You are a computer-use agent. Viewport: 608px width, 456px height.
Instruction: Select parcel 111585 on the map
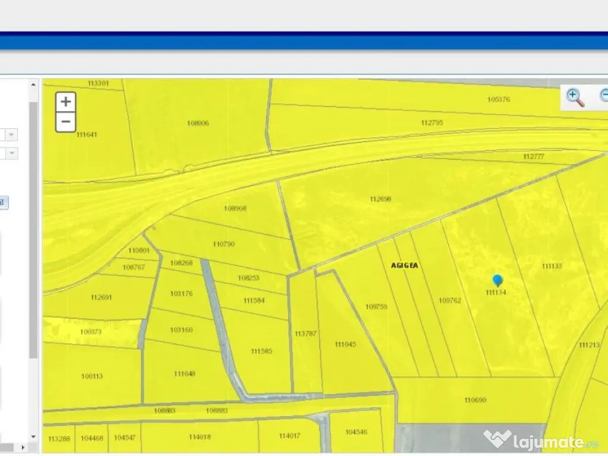[x=261, y=351]
